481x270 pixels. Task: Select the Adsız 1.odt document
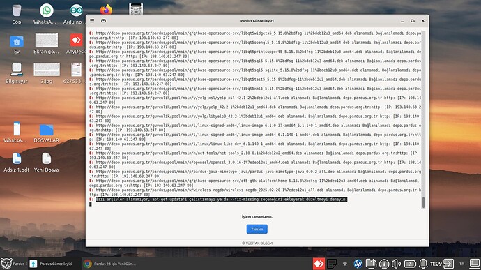[x=16, y=163]
